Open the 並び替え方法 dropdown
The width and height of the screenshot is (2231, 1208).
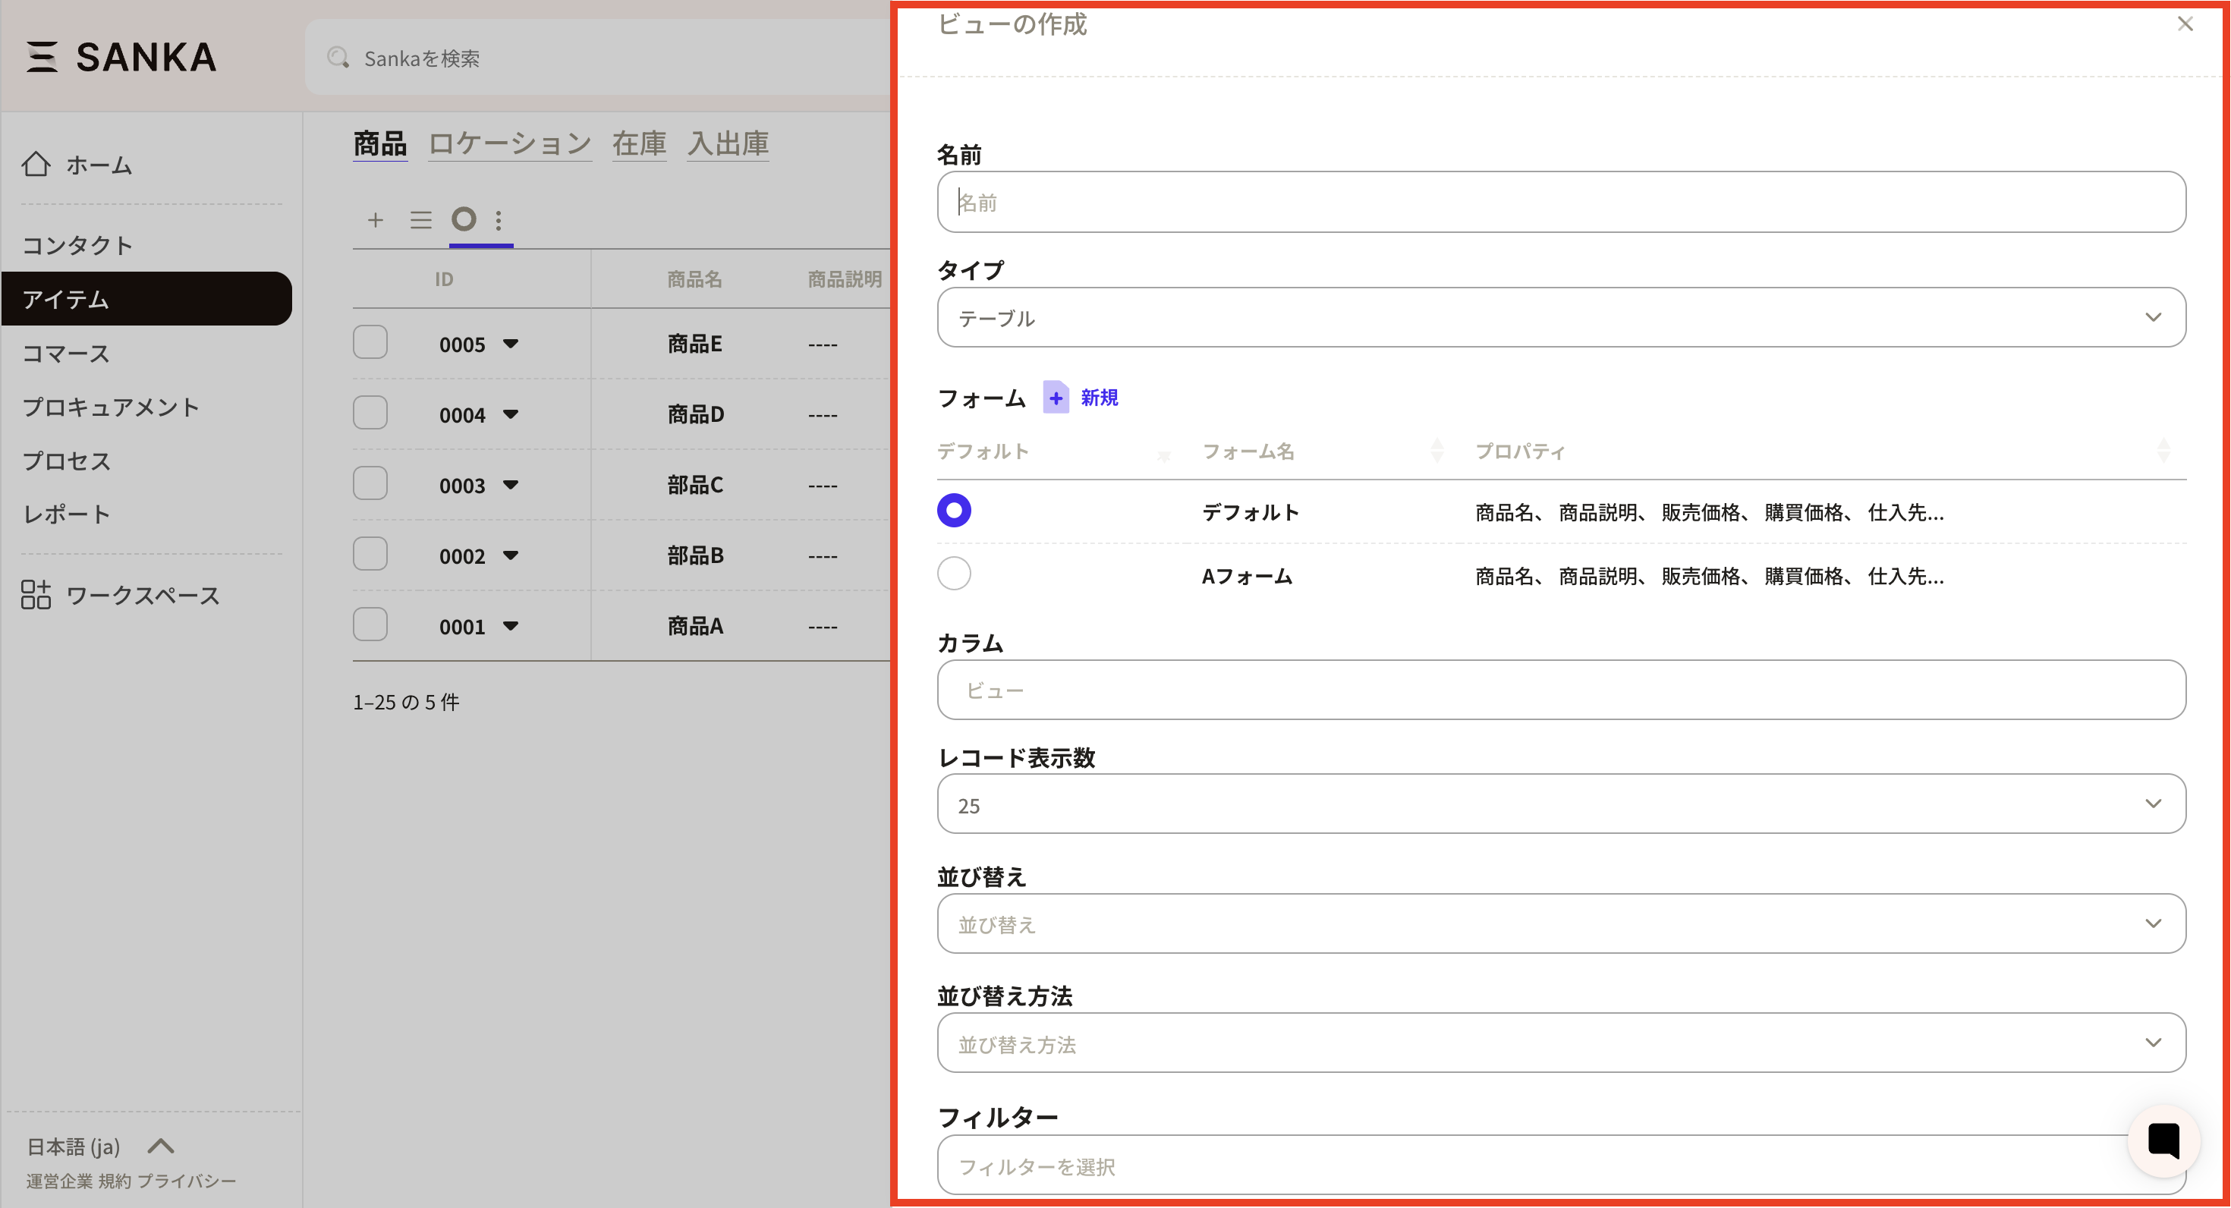(1561, 1043)
